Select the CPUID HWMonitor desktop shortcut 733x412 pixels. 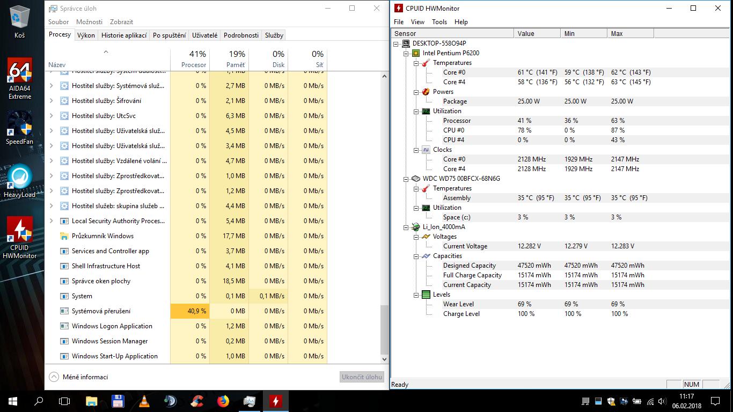coord(20,238)
